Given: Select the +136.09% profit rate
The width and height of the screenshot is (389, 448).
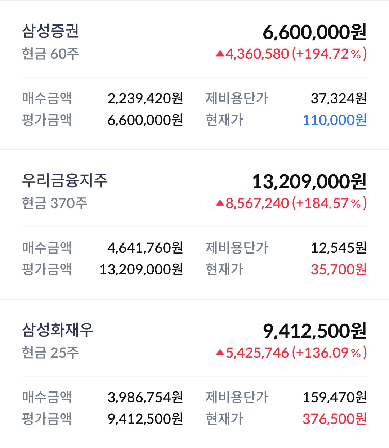Looking at the screenshot, I should (x=329, y=353).
